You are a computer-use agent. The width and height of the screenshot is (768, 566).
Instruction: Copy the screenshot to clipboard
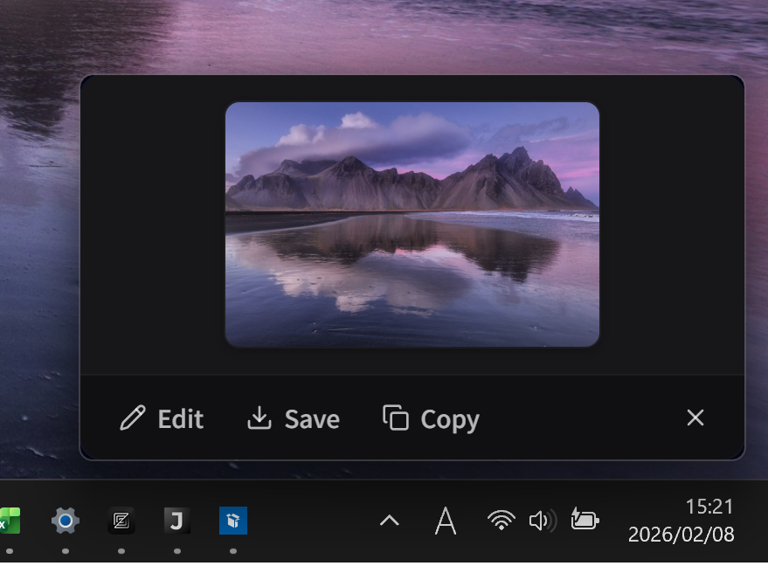[450, 418]
